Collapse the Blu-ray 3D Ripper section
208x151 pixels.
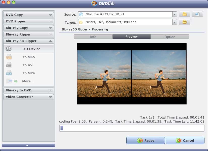click(28, 41)
